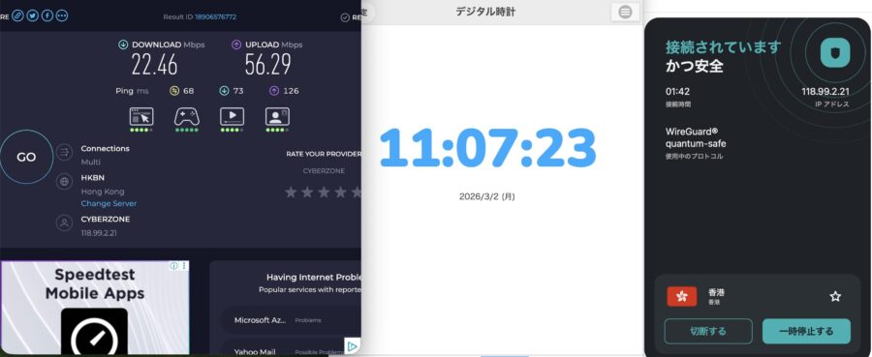Click the download speed value 22.46
This screenshot has height=357, width=872.
pyautogui.click(x=155, y=66)
